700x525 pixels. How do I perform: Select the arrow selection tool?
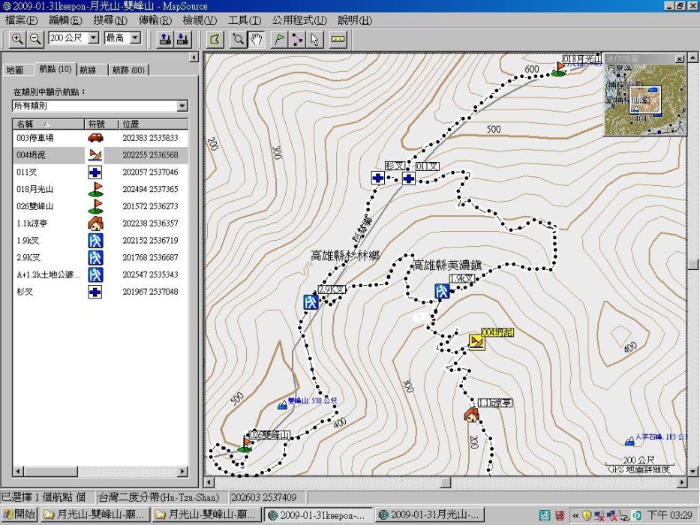tap(314, 39)
